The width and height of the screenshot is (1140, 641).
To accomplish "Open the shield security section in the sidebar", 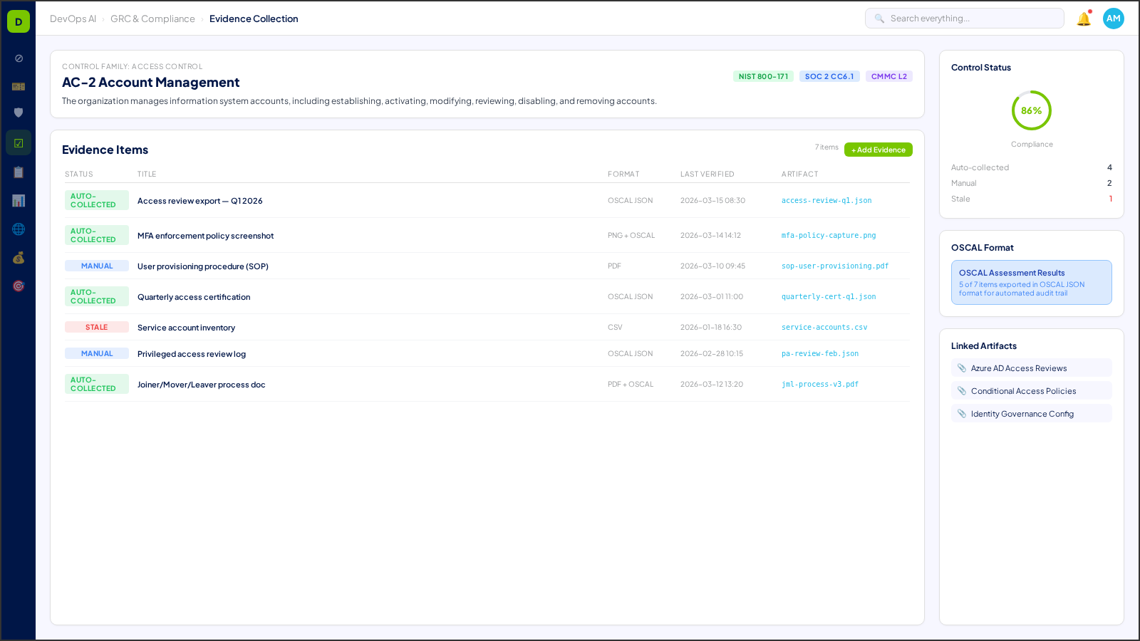I will click(18, 112).
